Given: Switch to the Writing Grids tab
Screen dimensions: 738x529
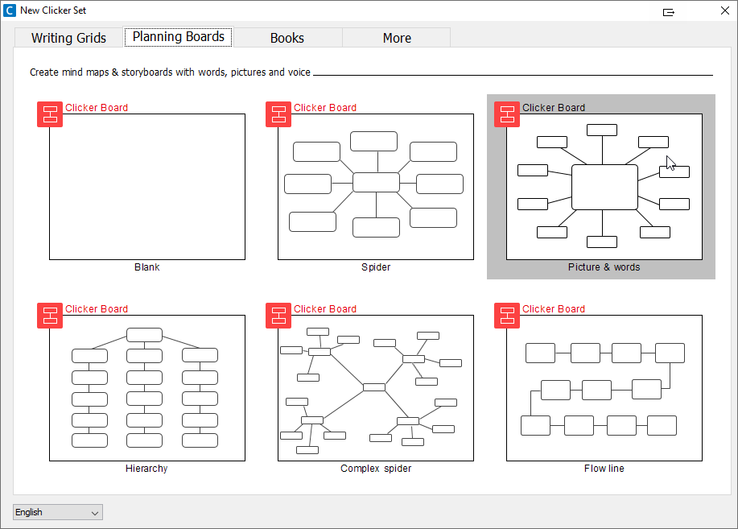Looking at the screenshot, I should pyautogui.click(x=68, y=38).
